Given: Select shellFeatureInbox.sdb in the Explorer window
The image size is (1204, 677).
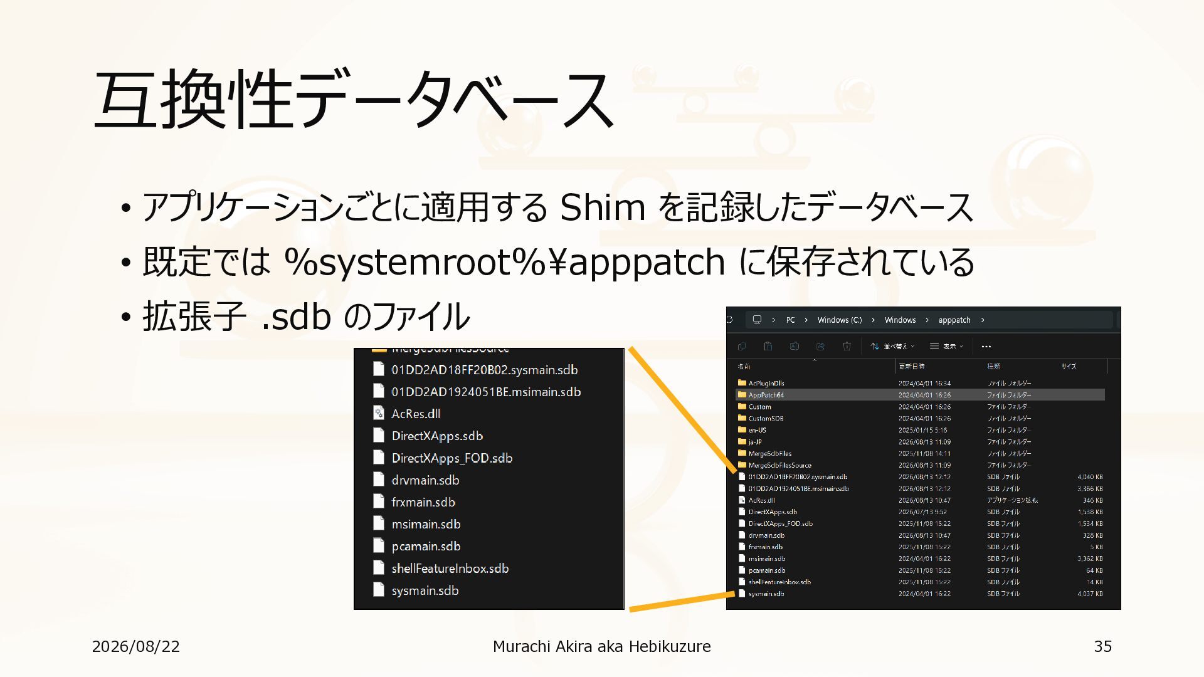Looking at the screenshot, I should click(x=779, y=582).
